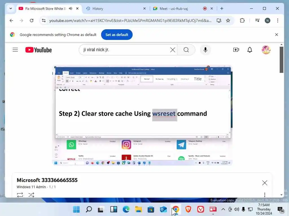The width and height of the screenshot is (289, 216).
Task: Open the Widgets panel on taskbar
Action: pos(113,209)
